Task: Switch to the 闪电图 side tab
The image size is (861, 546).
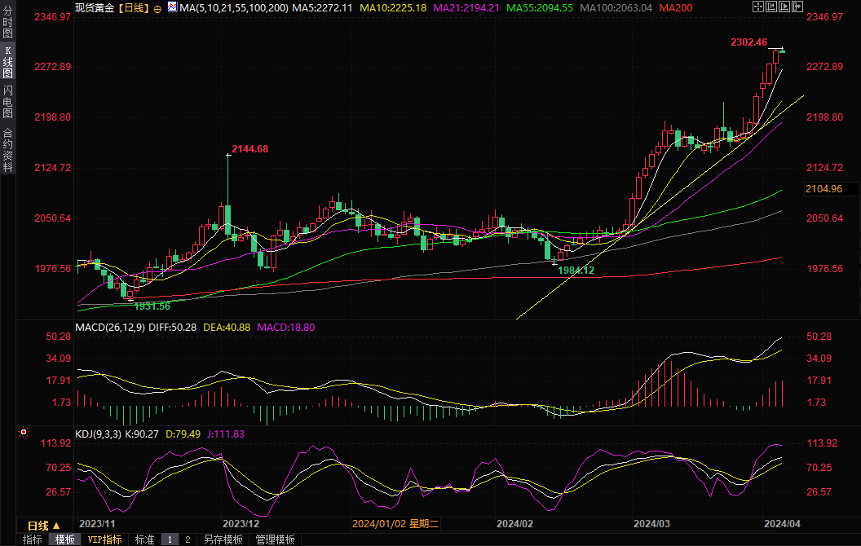Action: 7,102
